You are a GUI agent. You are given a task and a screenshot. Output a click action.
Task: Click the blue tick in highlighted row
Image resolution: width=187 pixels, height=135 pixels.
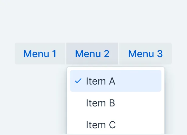pos(78,81)
